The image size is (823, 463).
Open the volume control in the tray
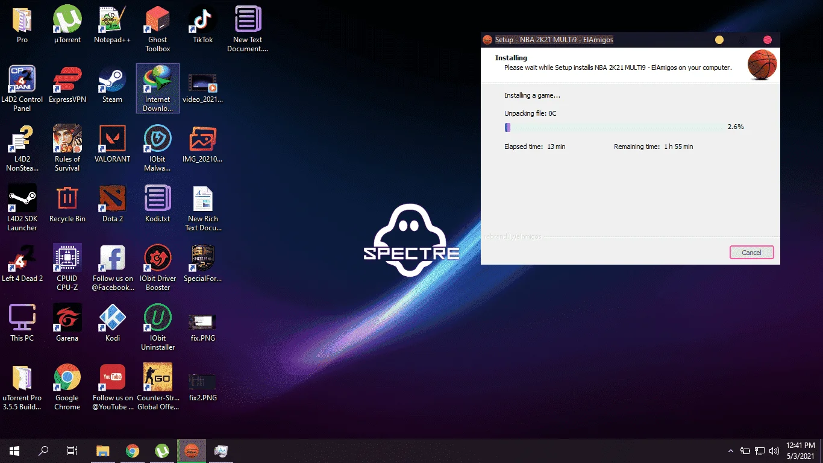774,451
